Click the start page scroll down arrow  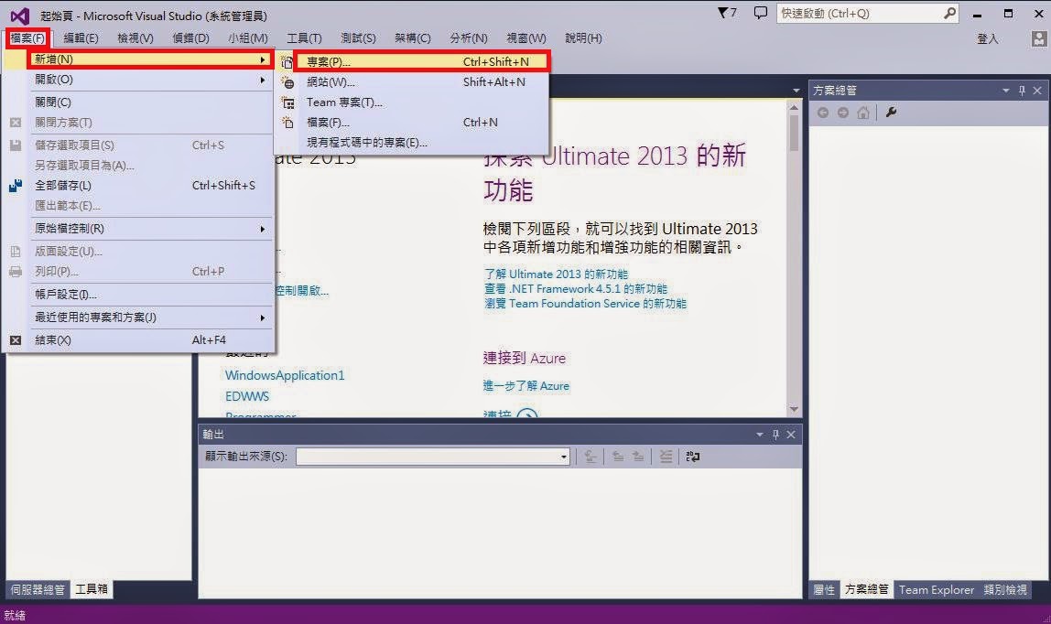[794, 409]
